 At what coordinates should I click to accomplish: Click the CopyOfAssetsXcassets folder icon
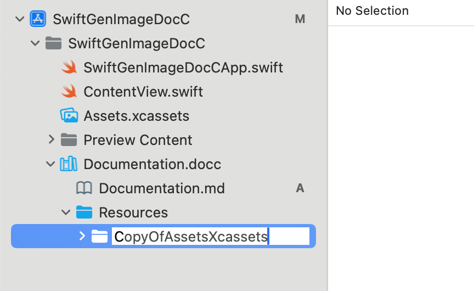tap(99, 237)
